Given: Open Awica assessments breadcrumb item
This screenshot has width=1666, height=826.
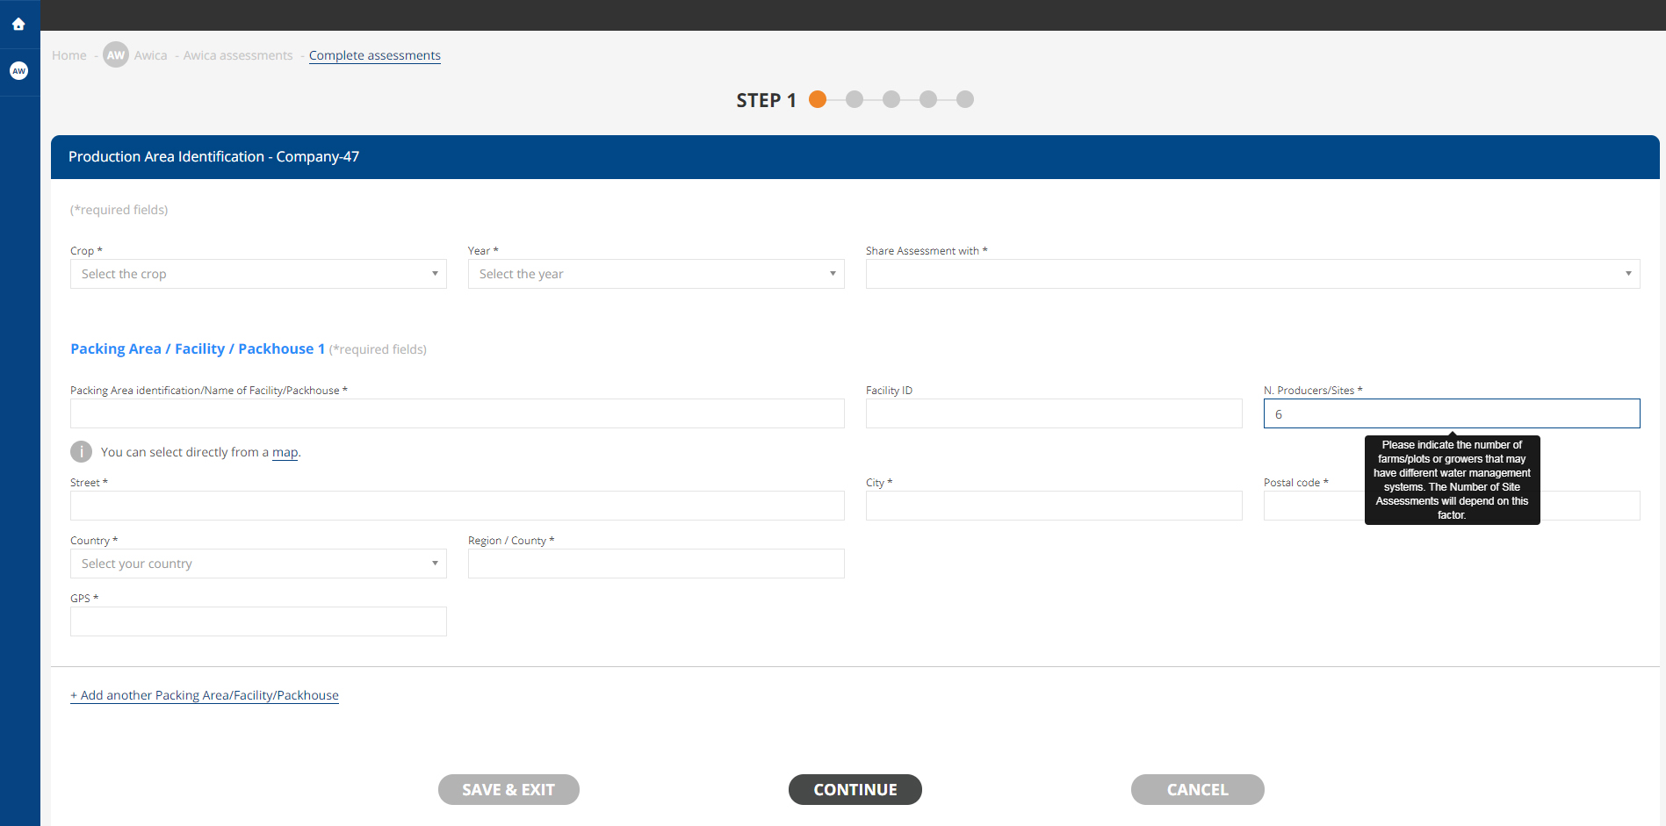Looking at the screenshot, I should click(x=238, y=55).
